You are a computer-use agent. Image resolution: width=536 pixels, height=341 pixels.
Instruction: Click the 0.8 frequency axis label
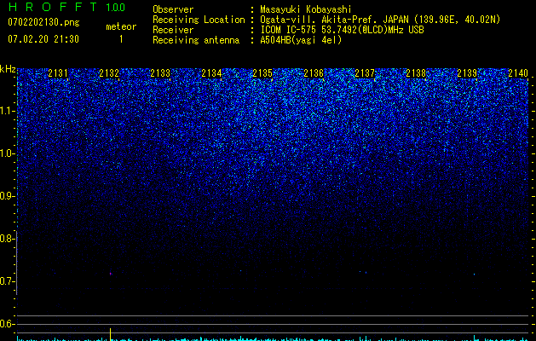coord(7,239)
